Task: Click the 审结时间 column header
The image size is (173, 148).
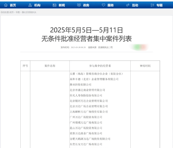Action: coord(145,66)
